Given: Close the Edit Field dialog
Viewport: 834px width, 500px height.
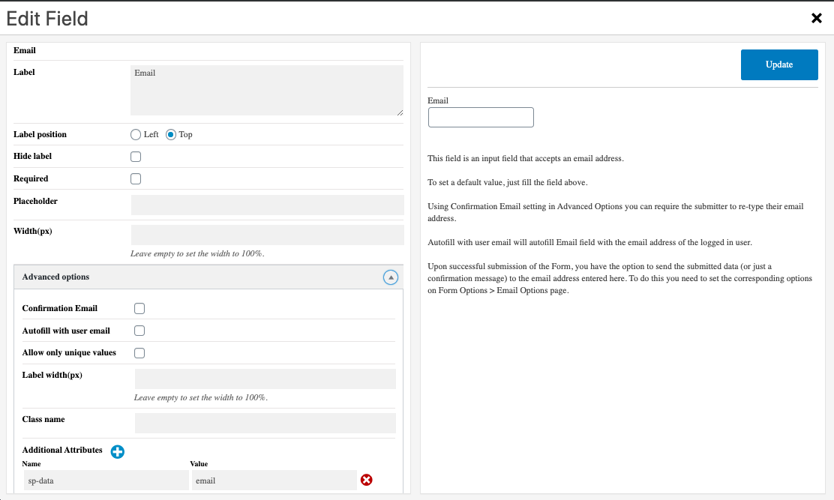Looking at the screenshot, I should [817, 18].
